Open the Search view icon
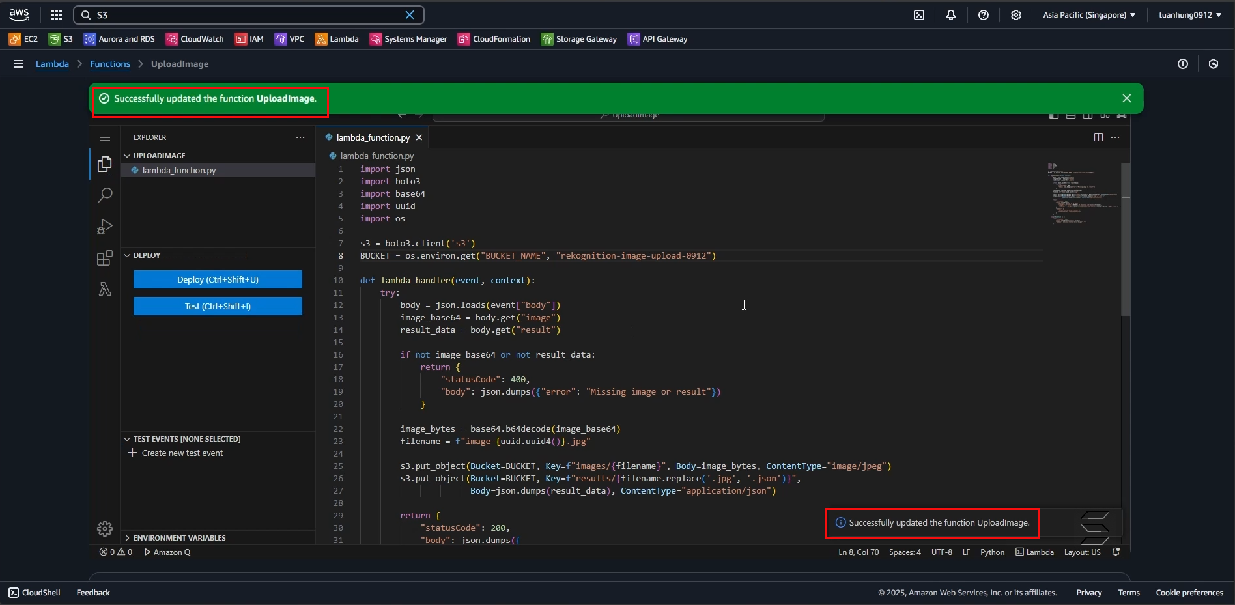 (105, 195)
